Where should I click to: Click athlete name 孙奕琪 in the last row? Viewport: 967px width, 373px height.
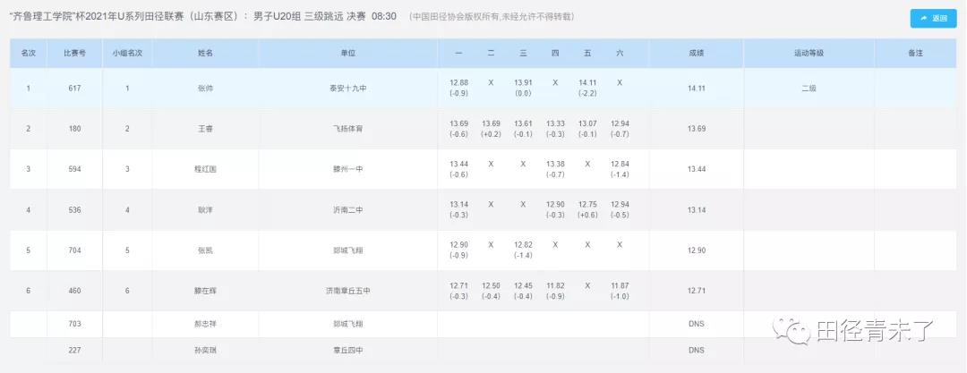pos(205,350)
